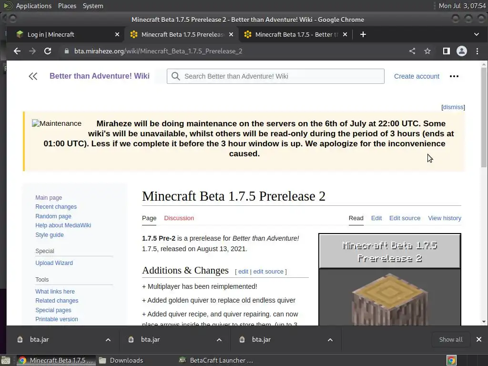
Task: Click Show all downloads
Action: pos(451,339)
